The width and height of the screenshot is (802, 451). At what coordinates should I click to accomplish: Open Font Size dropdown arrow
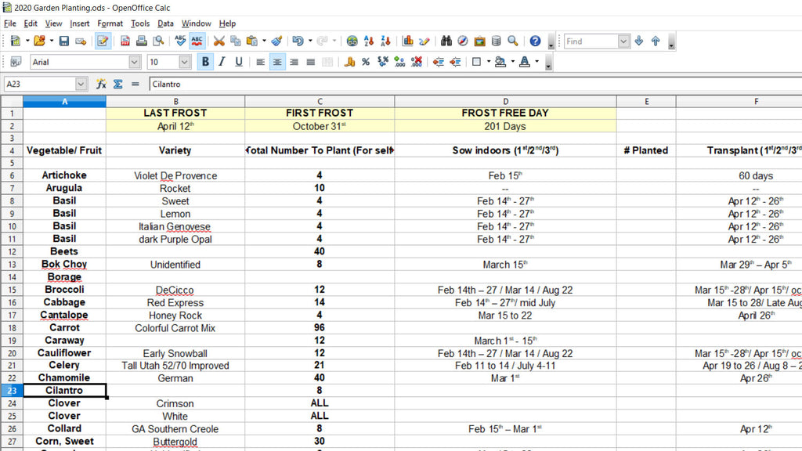click(x=185, y=62)
